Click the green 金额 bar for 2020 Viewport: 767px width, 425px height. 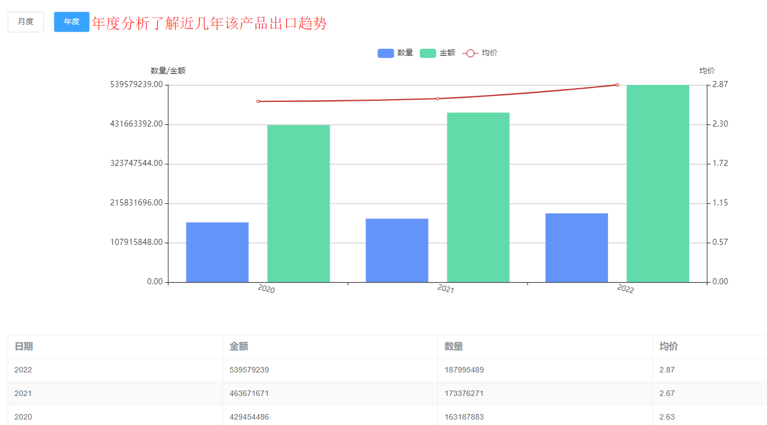(299, 204)
